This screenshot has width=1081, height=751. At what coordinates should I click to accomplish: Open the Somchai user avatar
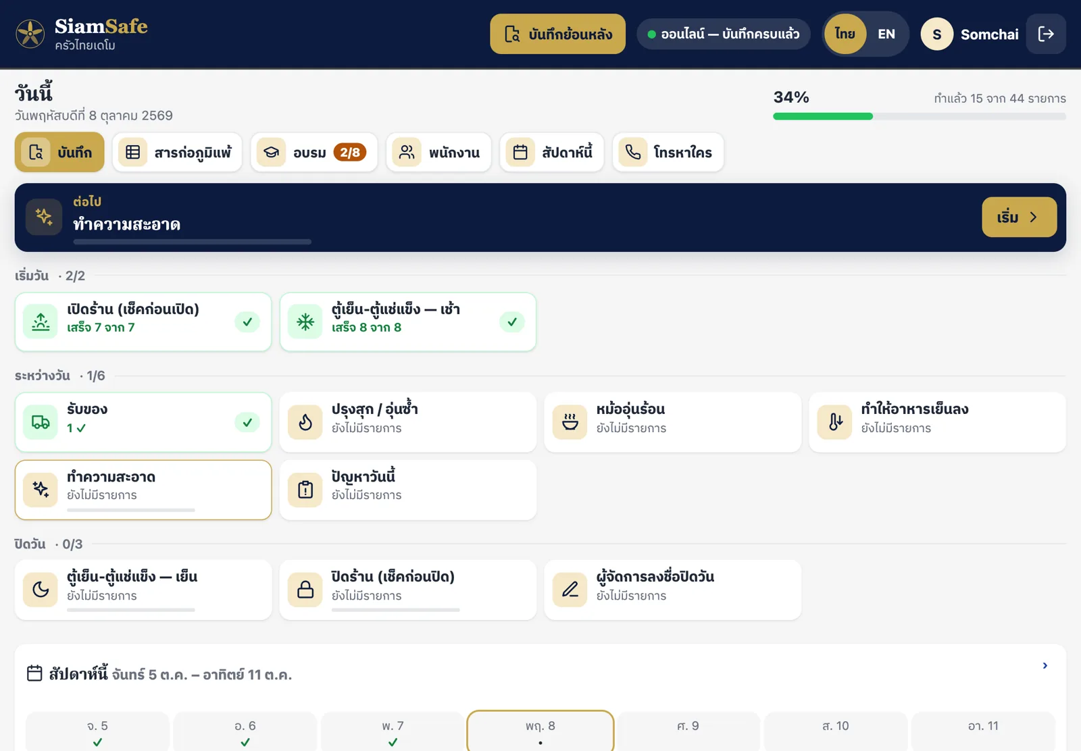click(x=936, y=34)
